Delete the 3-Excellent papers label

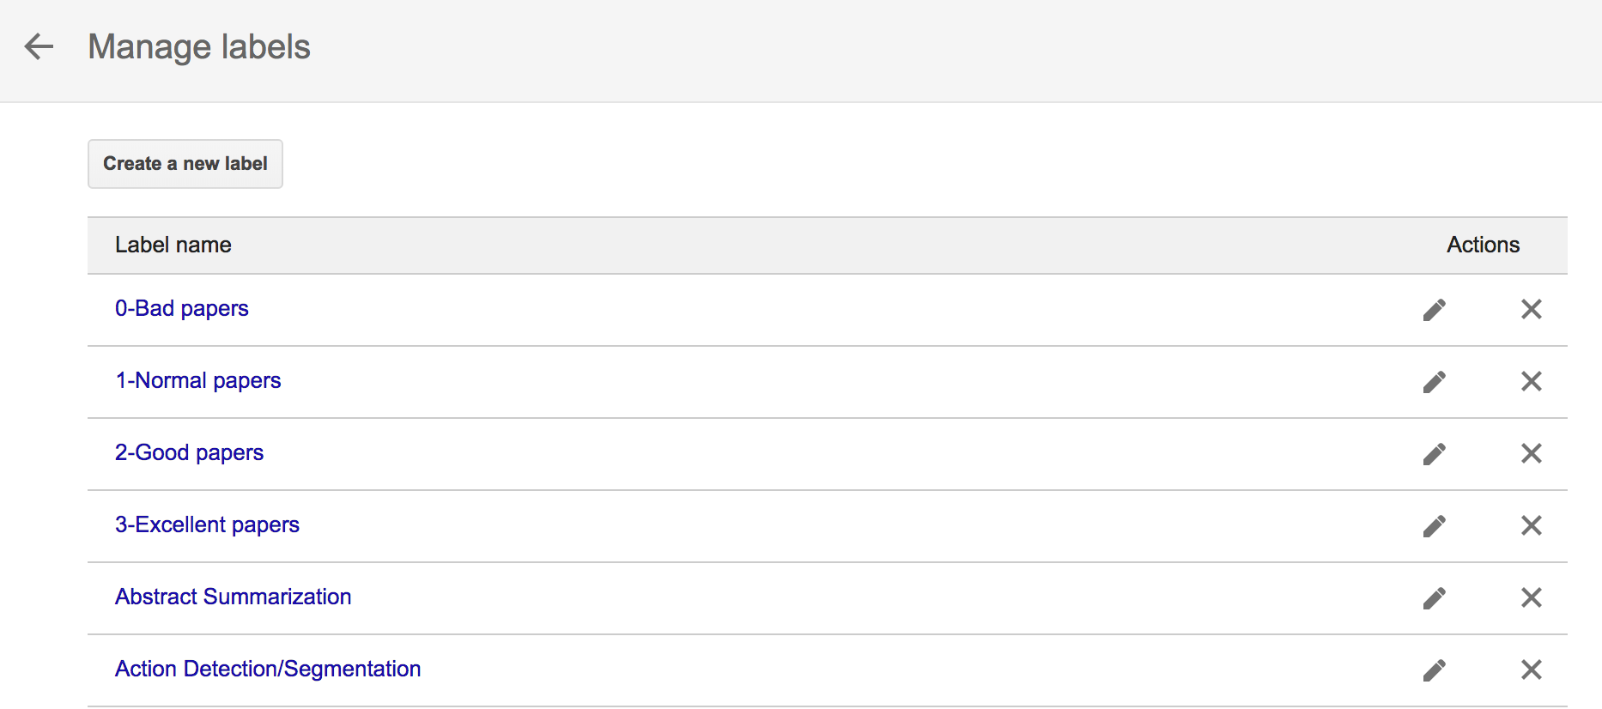(x=1532, y=526)
